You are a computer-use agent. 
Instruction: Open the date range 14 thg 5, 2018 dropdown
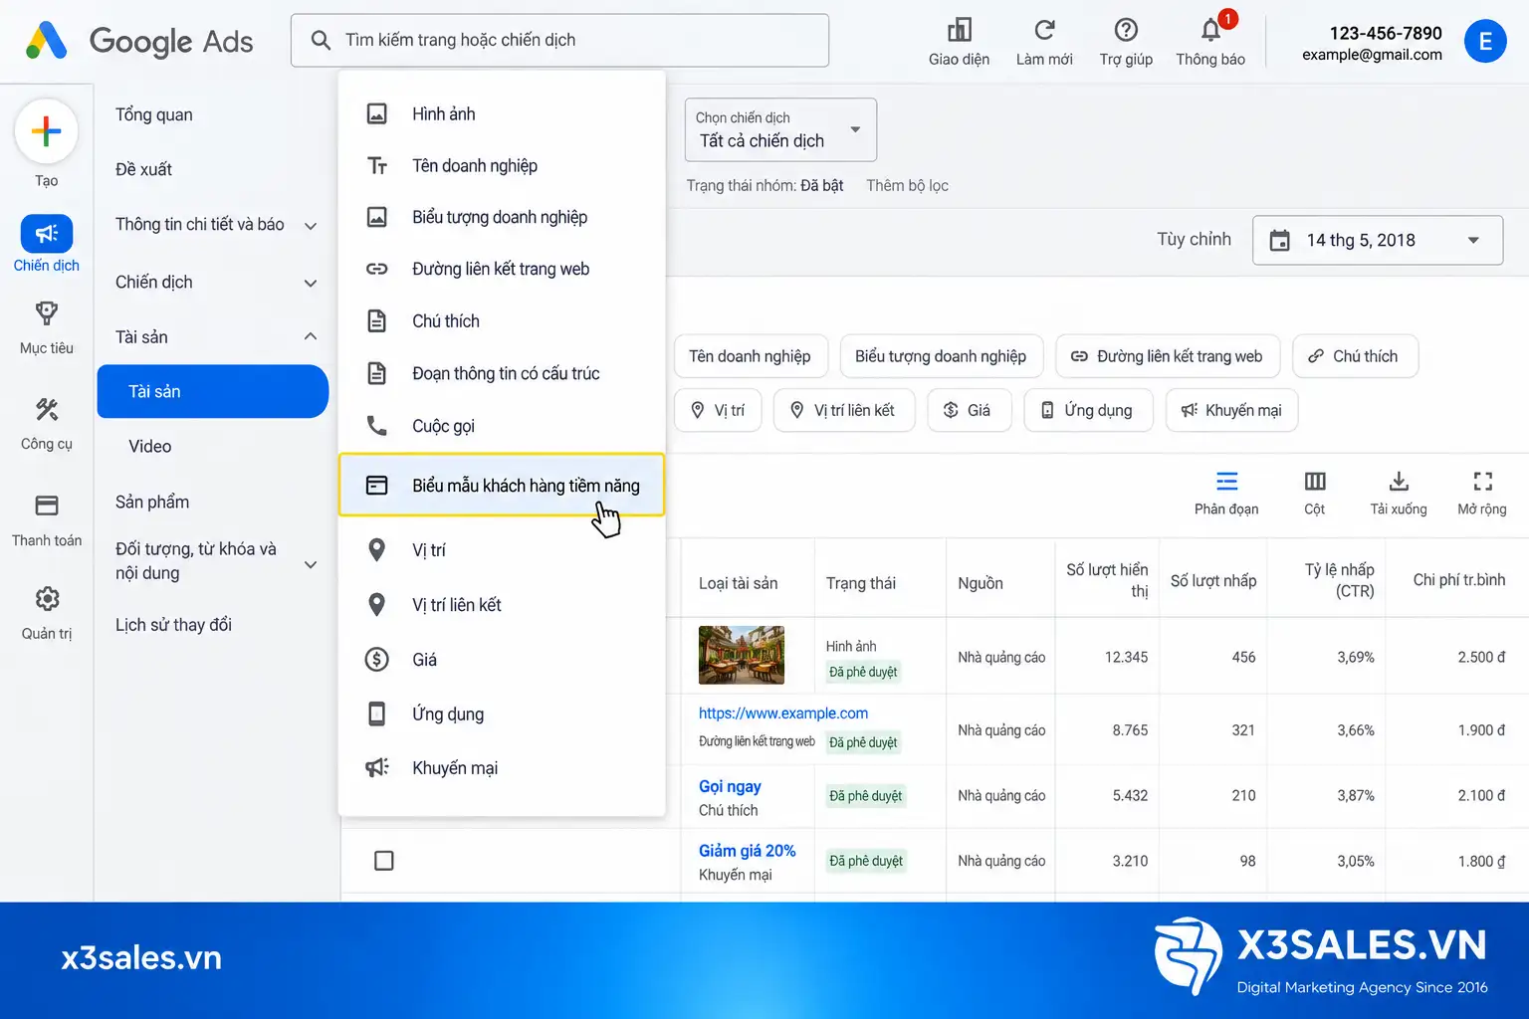click(x=1378, y=240)
